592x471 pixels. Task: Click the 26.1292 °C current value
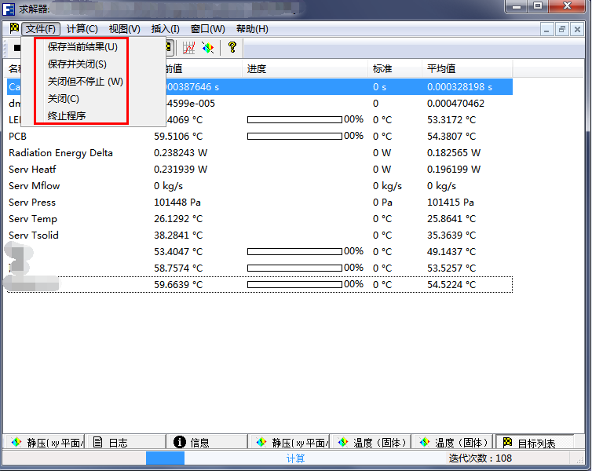click(x=178, y=219)
